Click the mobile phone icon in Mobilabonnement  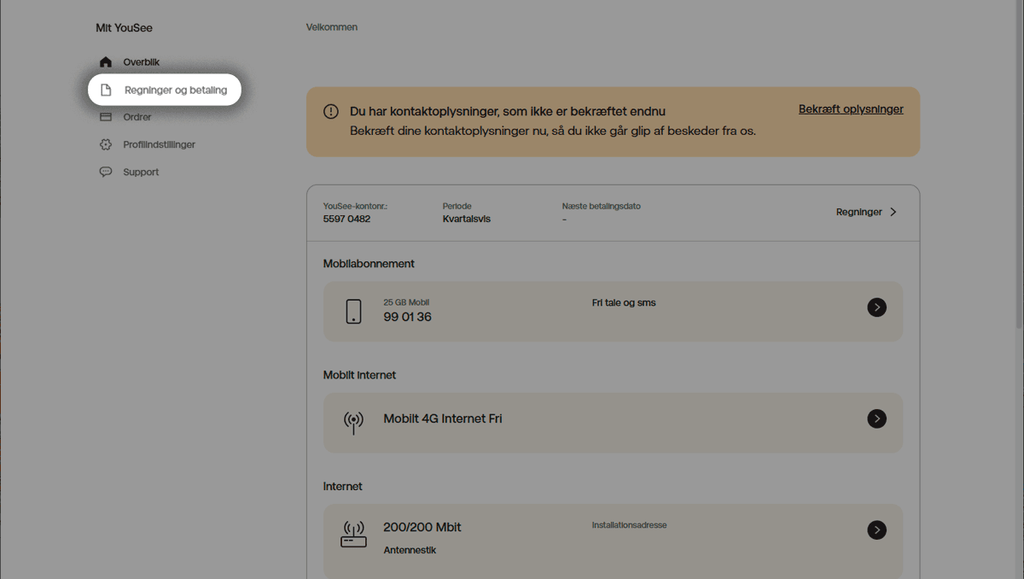click(353, 312)
